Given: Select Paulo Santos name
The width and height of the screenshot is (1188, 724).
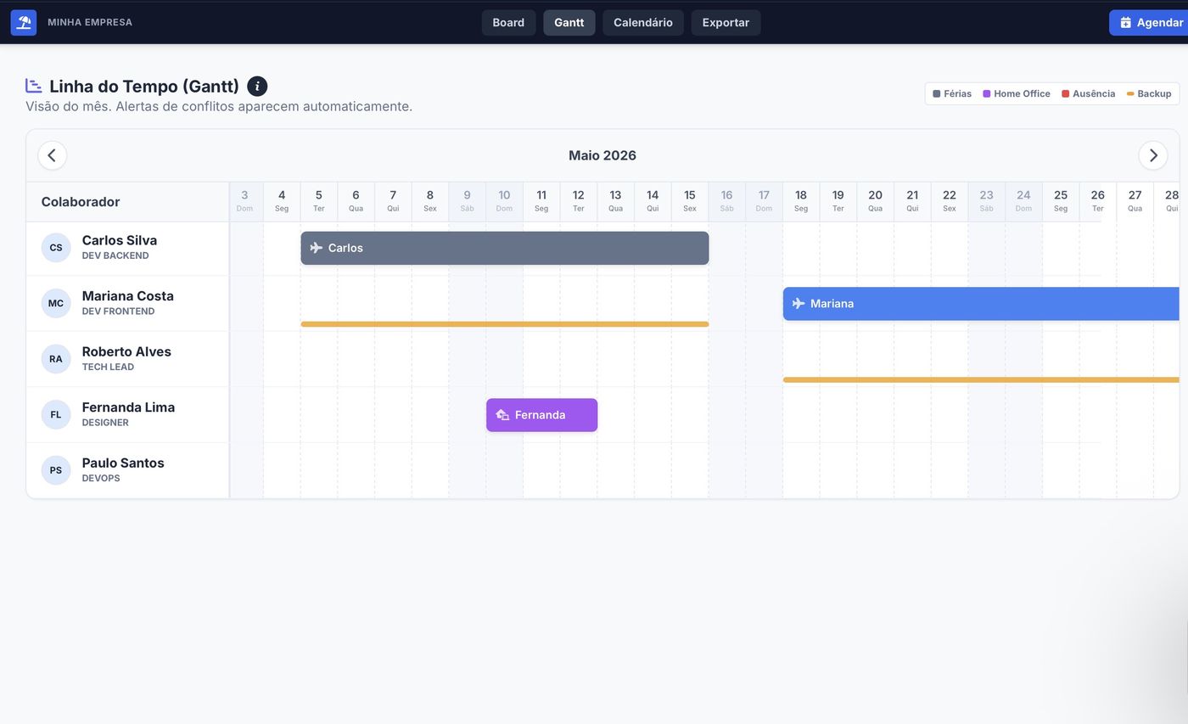Looking at the screenshot, I should point(123,463).
